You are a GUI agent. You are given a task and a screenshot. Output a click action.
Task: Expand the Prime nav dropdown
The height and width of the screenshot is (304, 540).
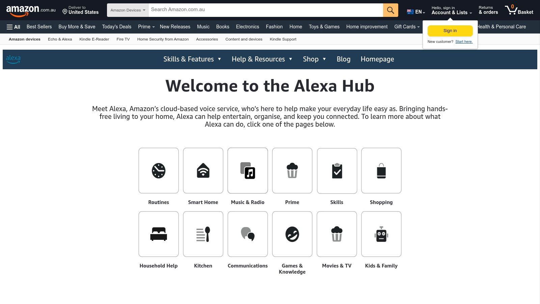click(146, 27)
